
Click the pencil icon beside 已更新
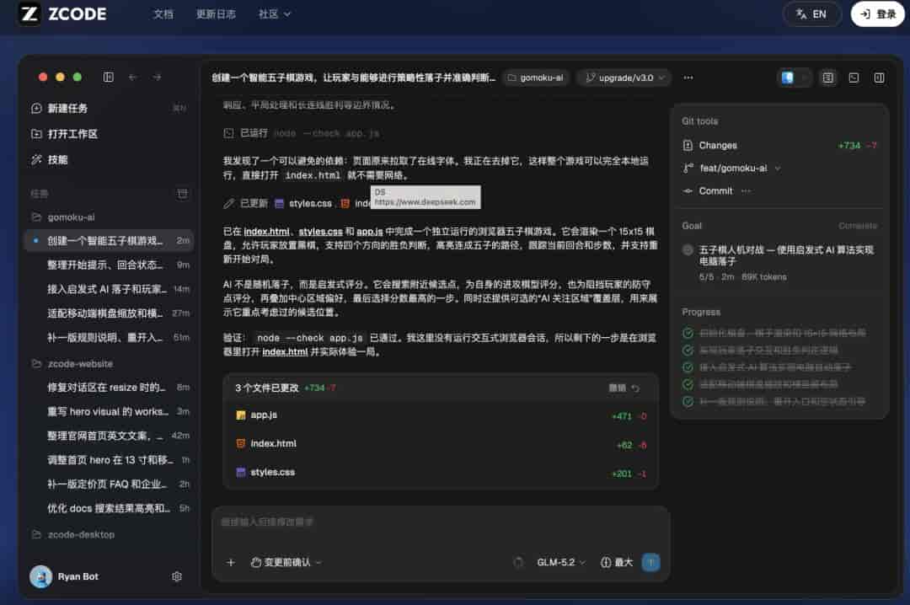(228, 203)
